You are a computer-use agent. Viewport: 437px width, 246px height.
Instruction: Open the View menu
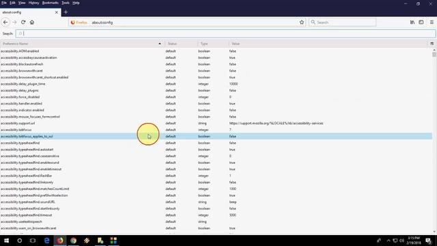pyautogui.click(x=22, y=3)
